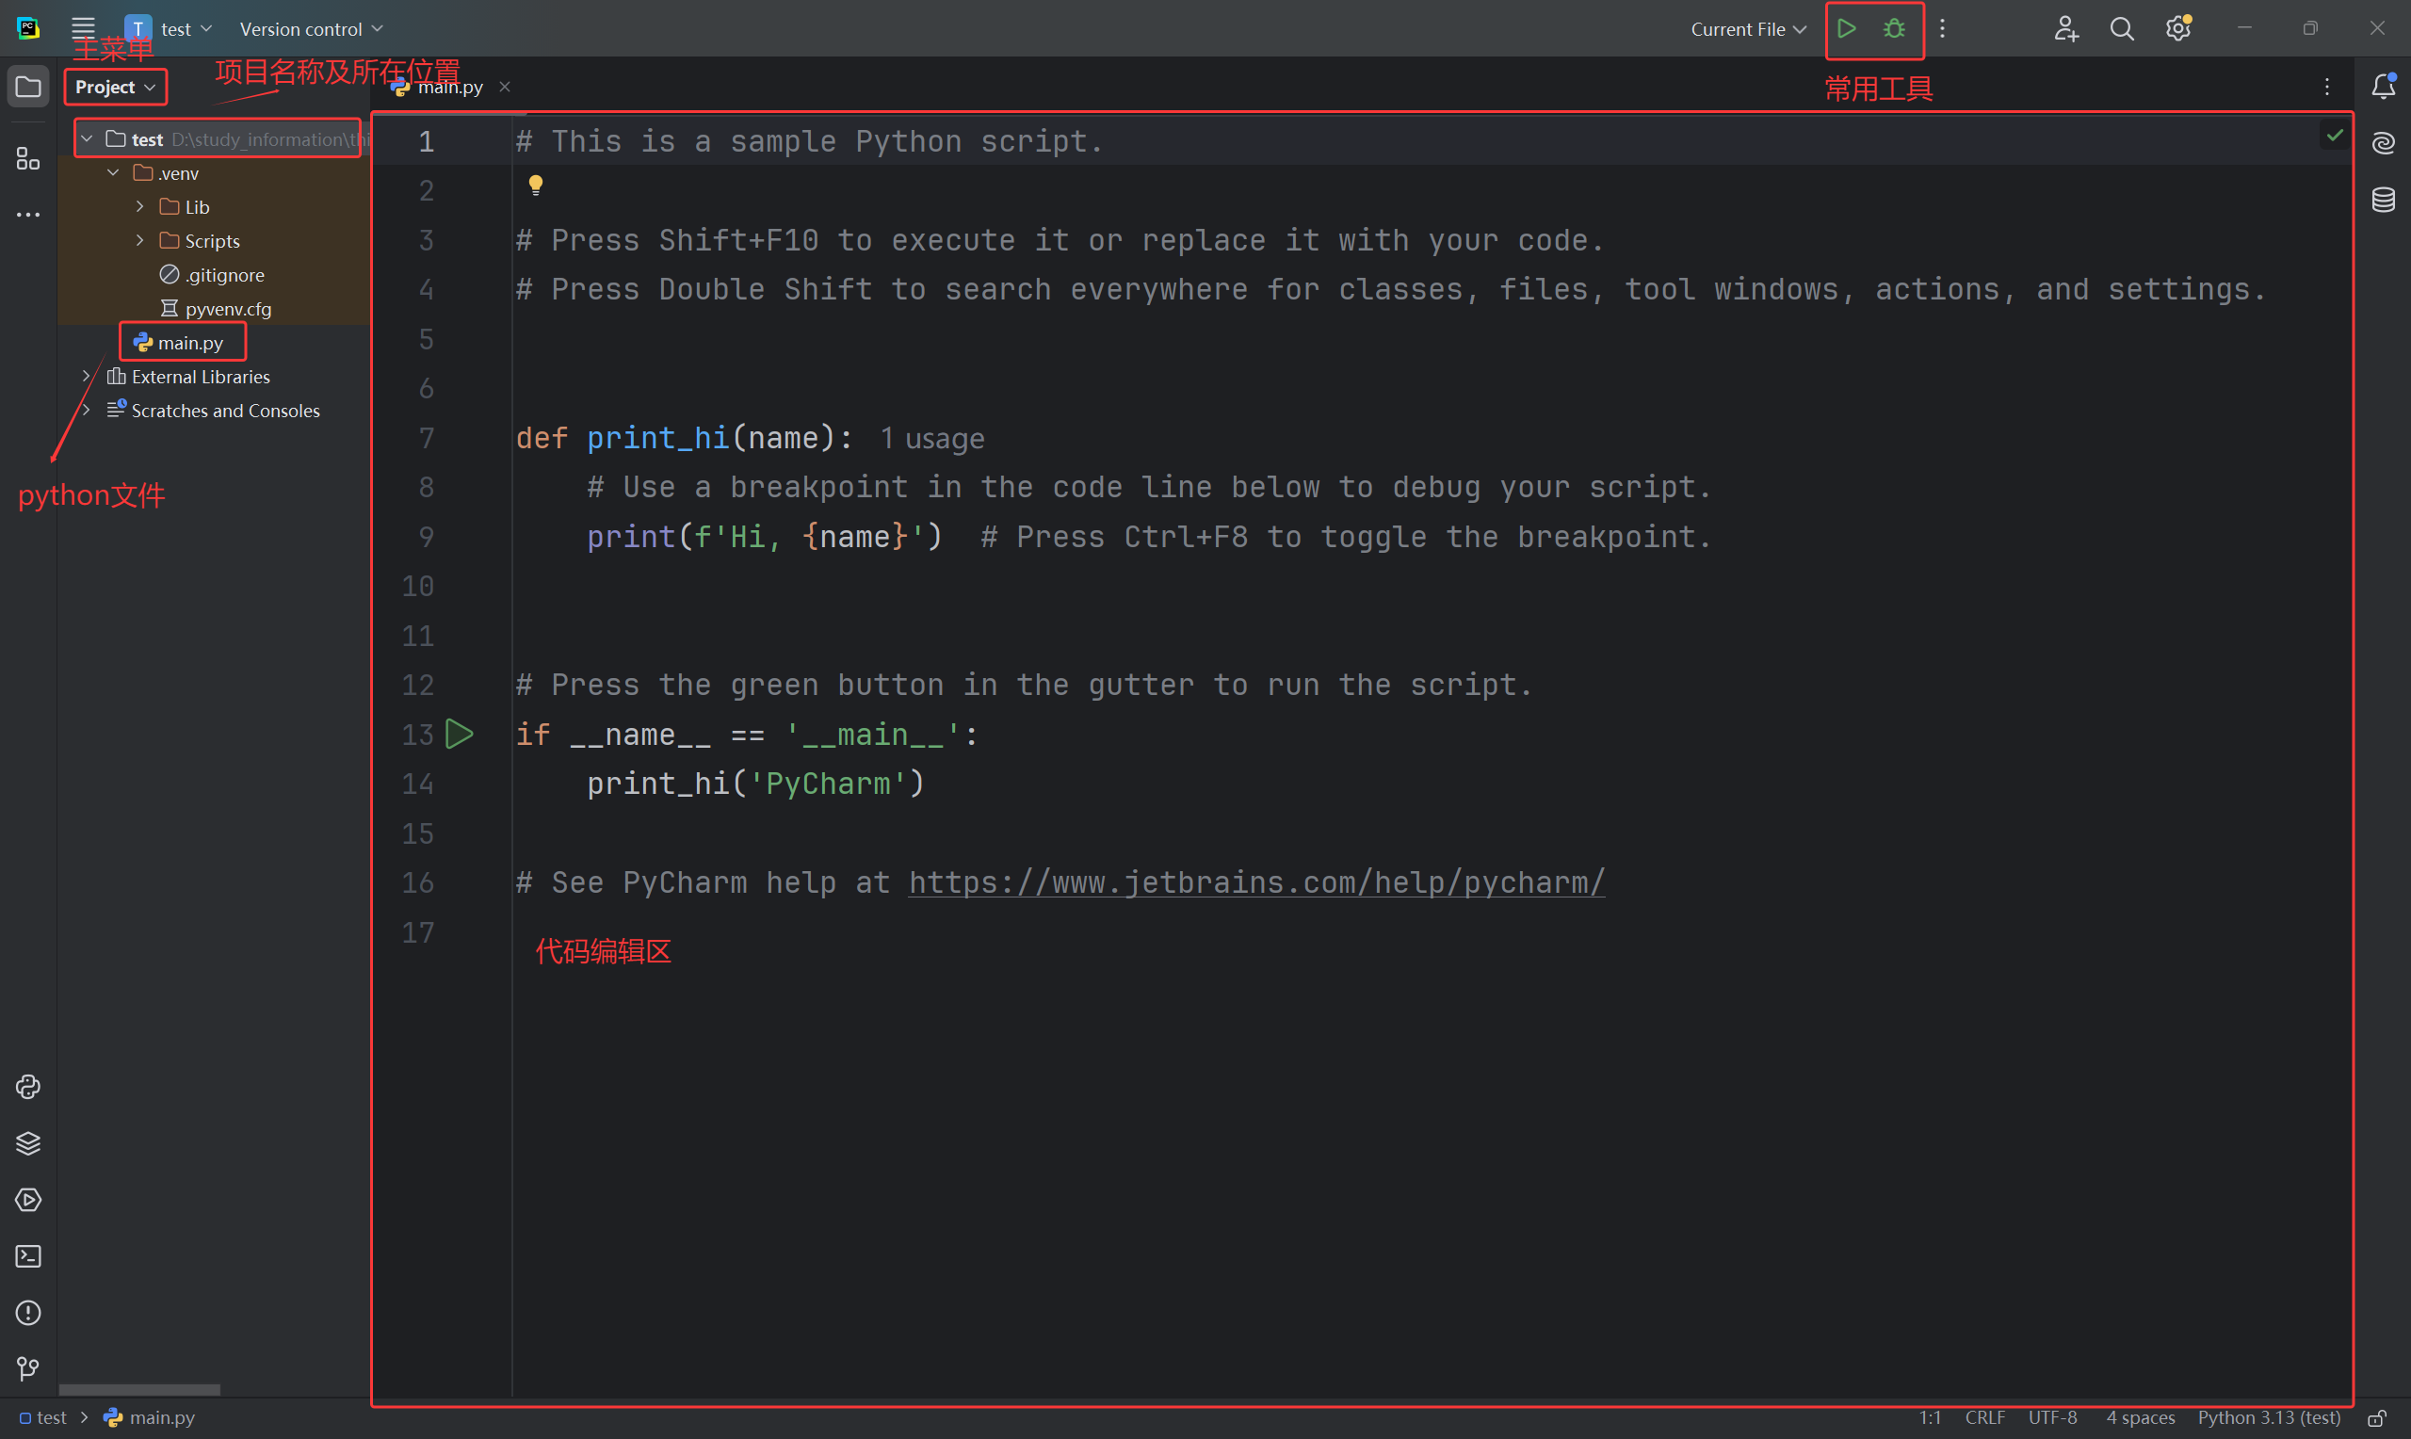Screen dimensions: 2411x1439
Task: Open the jetbrains.com help link
Action: tap(1255, 882)
